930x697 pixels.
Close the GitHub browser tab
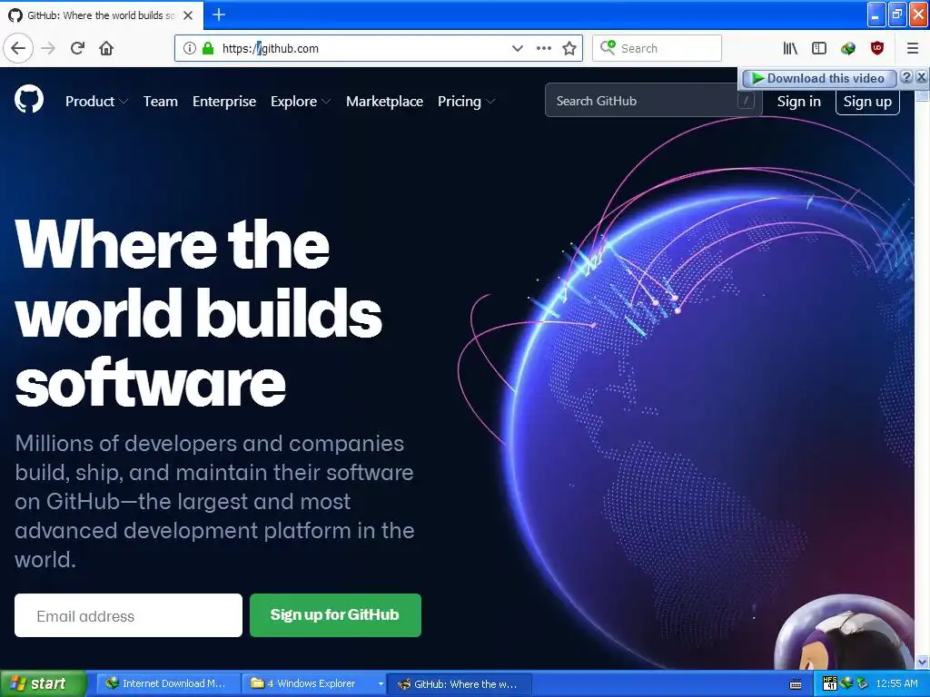click(188, 15)
